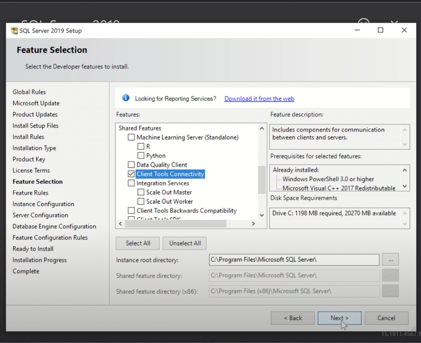Click the blue information icon beside Reporting Services
This screenshot has height=343, width=421.
(126, 98)
